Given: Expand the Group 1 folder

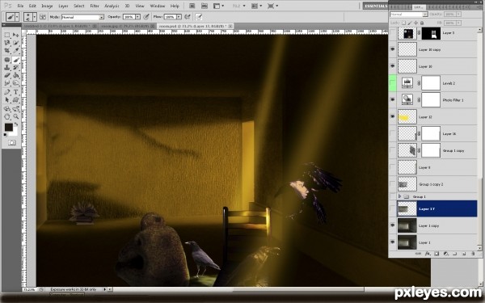Looking at the screenshot, I should 399,196.
